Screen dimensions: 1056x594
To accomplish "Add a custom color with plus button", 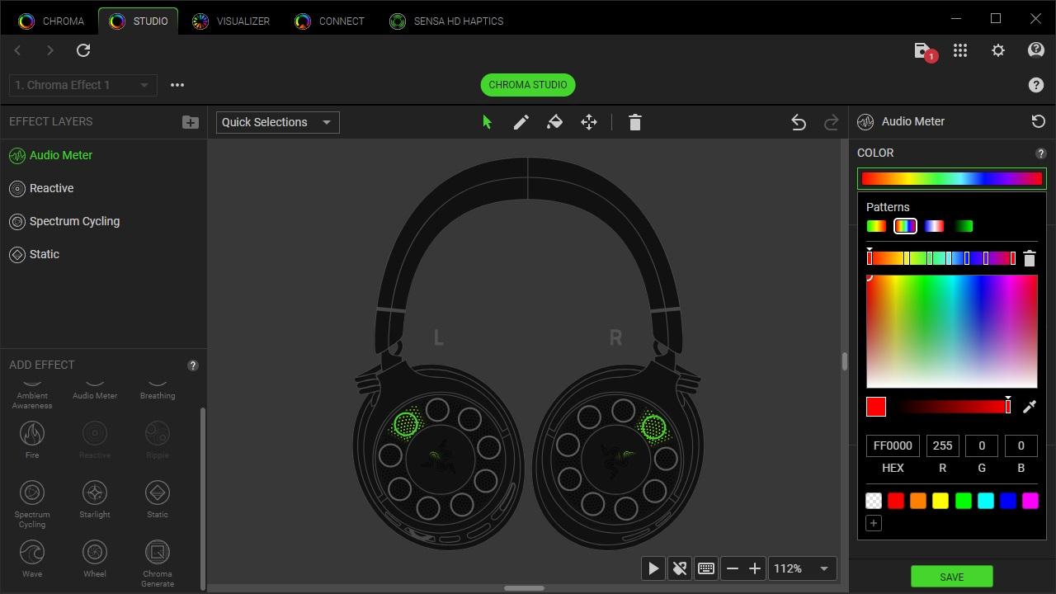I will (x=874, y=523).
